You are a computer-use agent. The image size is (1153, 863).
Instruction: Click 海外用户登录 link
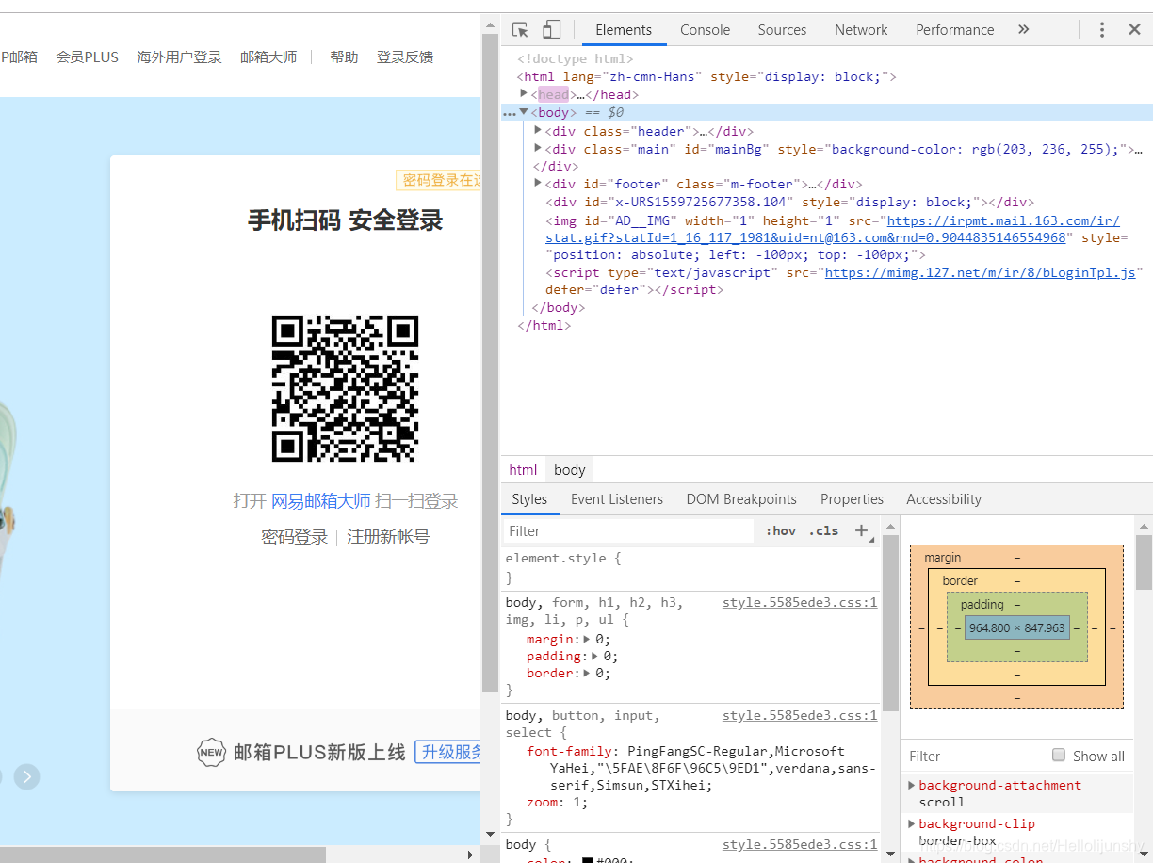(179, 57)
